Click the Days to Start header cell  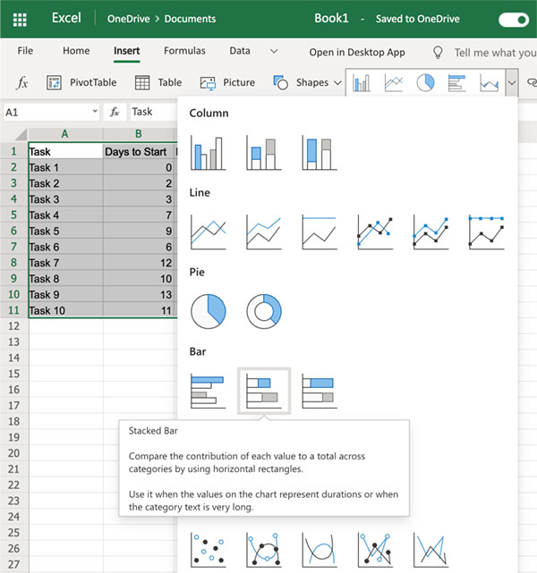pos(139,152)
